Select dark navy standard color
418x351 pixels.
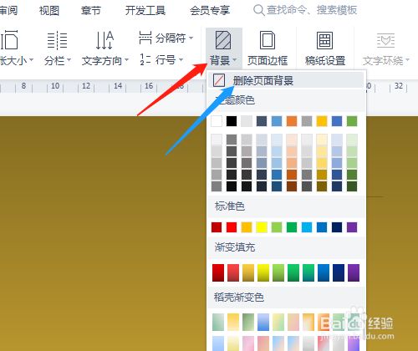pyautogui.click(x=337, y=227)
